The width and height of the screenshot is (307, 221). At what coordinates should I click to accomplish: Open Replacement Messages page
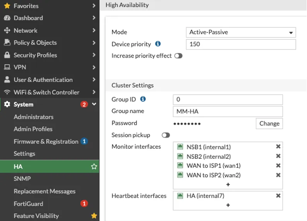(44, 191)
